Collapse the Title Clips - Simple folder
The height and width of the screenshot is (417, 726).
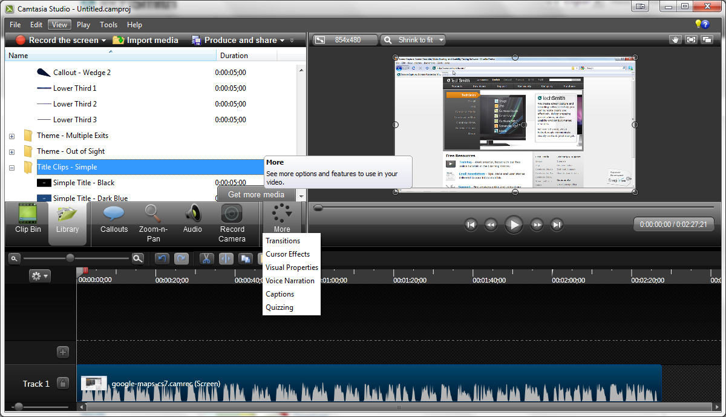pyautogui.click(x=11, y=166)
